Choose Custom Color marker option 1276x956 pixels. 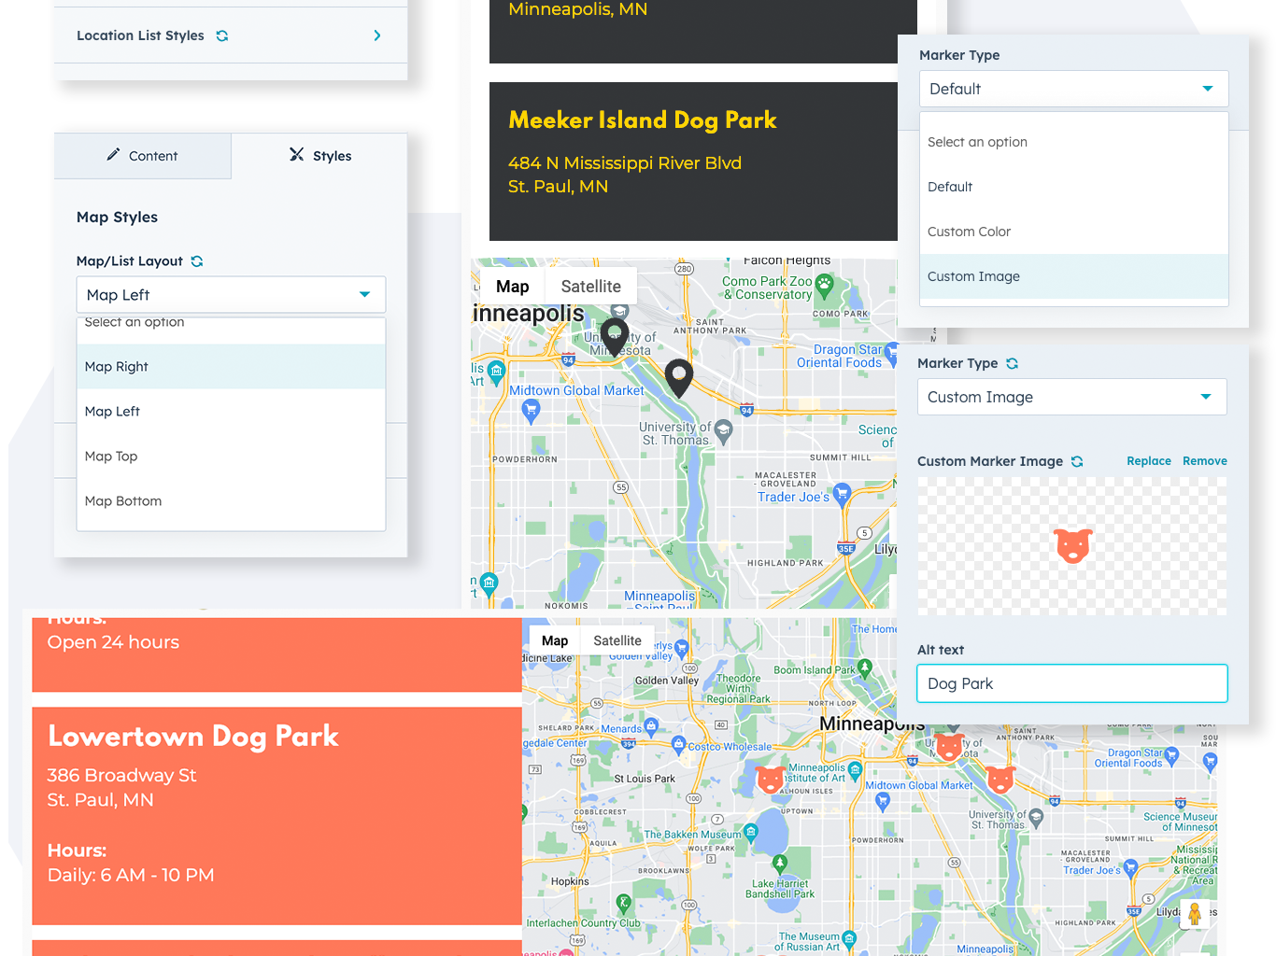pyautogui.click(x=969, y=232)
